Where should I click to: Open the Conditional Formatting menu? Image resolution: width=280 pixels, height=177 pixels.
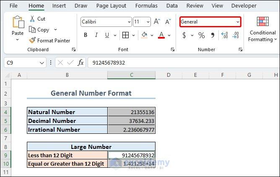262,29
